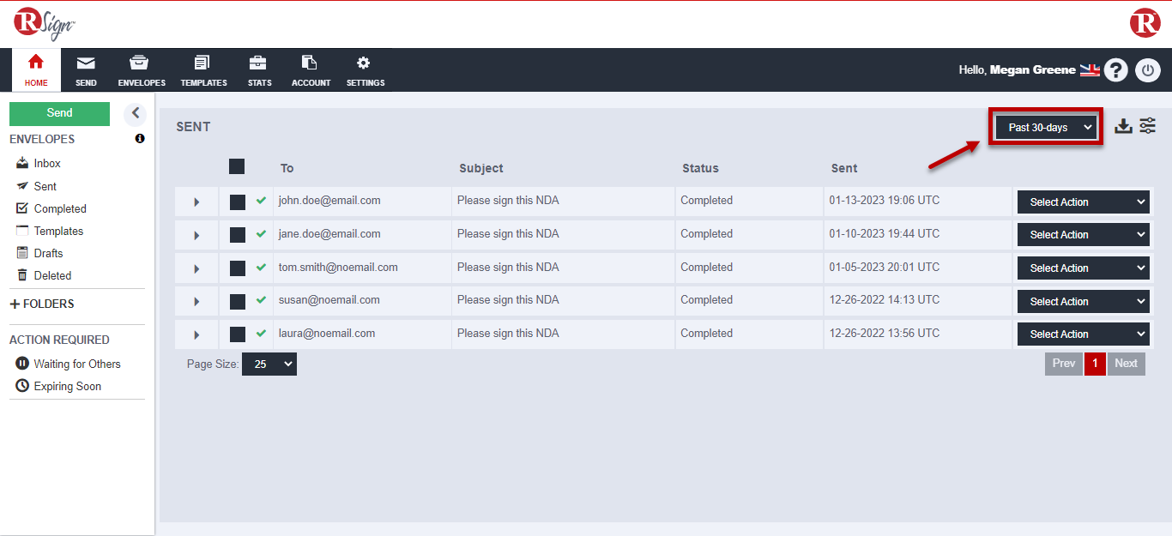This screenshot has height=536, width=1172.
Task: Check the box for john.doe@email.com row
Action: pos(238,202)
